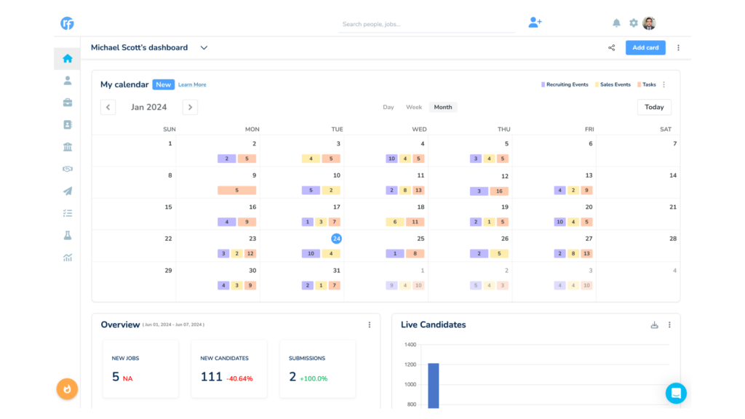
Task: Open the briefcase Jobs icon in sidebar
Action: coord(67,102)
